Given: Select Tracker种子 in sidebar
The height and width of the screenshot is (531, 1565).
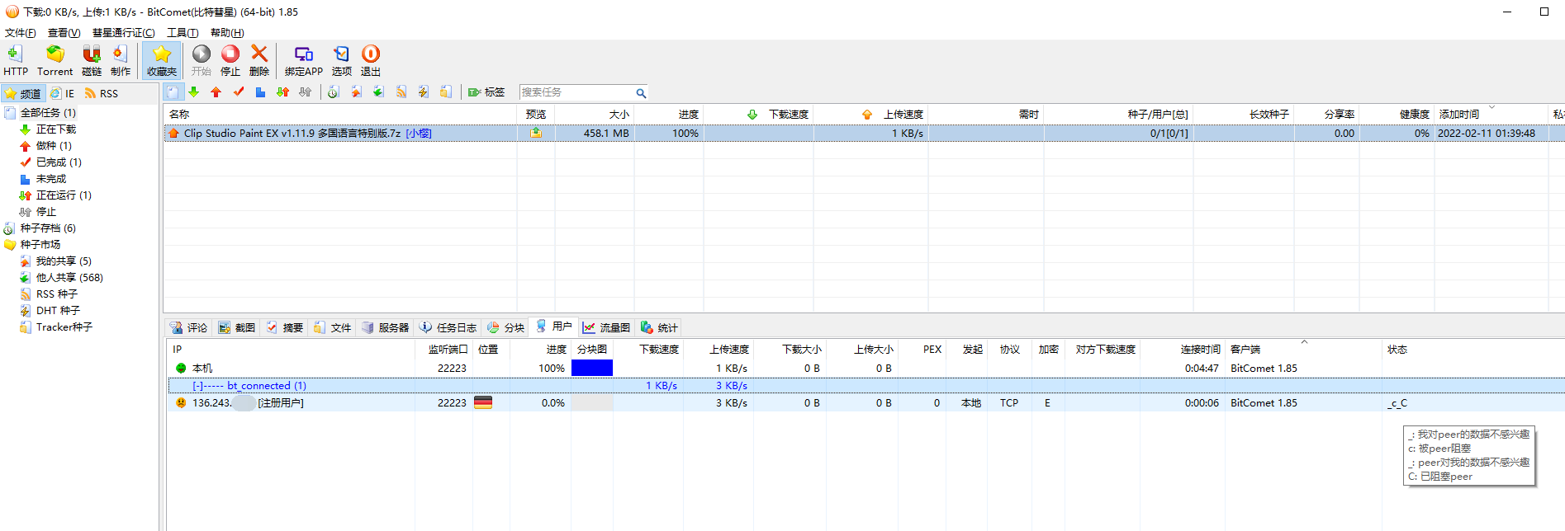Looking at the screenshot, I should (64, 327).
